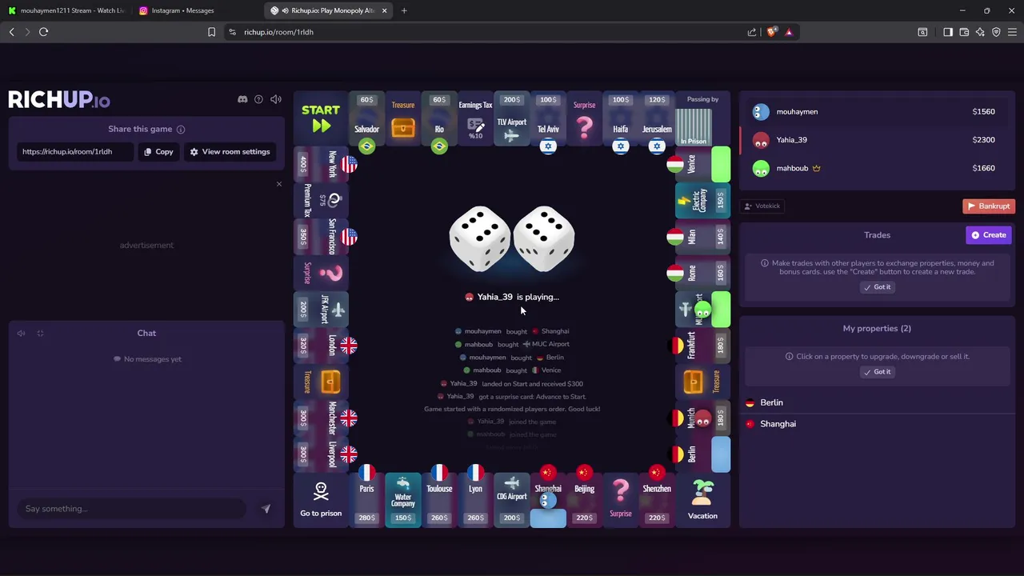The height and width of the screenshot is (576, 1024).
Task: Click the Votekick button
Action: click(762, 206)
